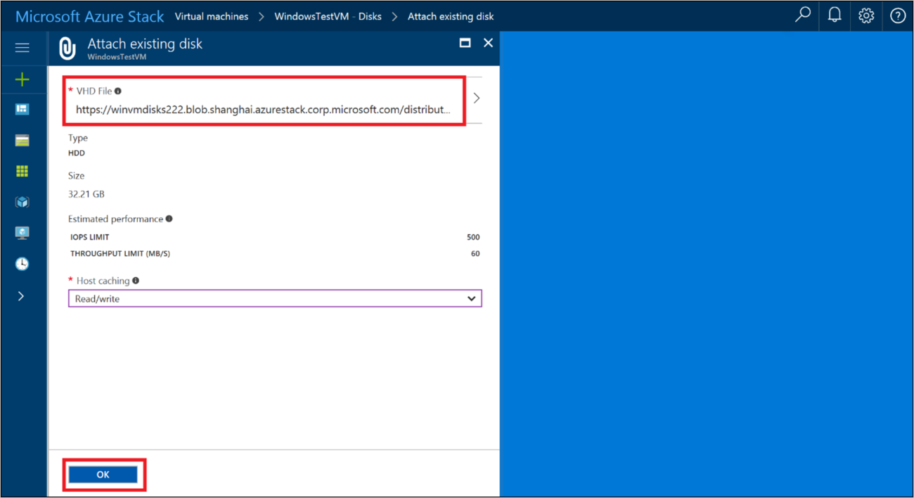Open the Recent items clock icon
Screen dimensions: 914x498
(x=22, y=264)
